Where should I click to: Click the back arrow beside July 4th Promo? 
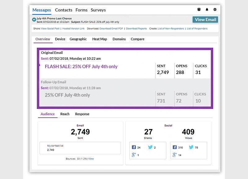pos(34,20)
